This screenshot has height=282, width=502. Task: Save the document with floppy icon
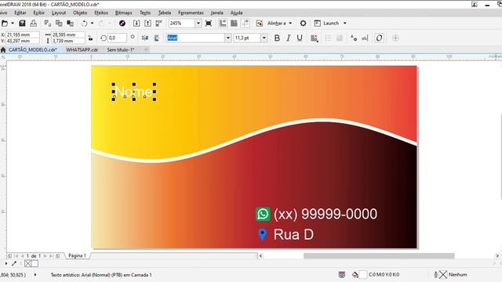(22, 23)
